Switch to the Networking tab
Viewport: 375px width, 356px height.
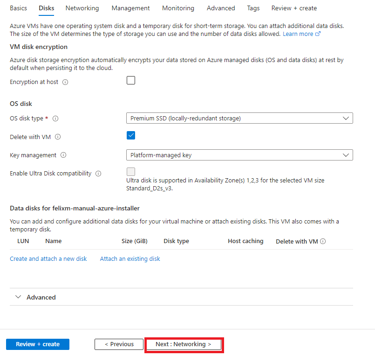(82, 8)
